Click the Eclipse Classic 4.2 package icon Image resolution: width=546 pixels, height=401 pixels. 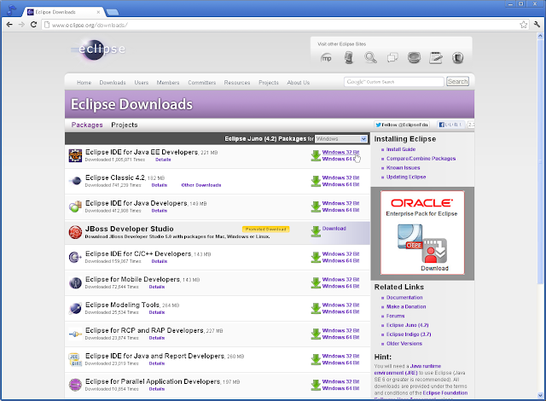point(75,181)
